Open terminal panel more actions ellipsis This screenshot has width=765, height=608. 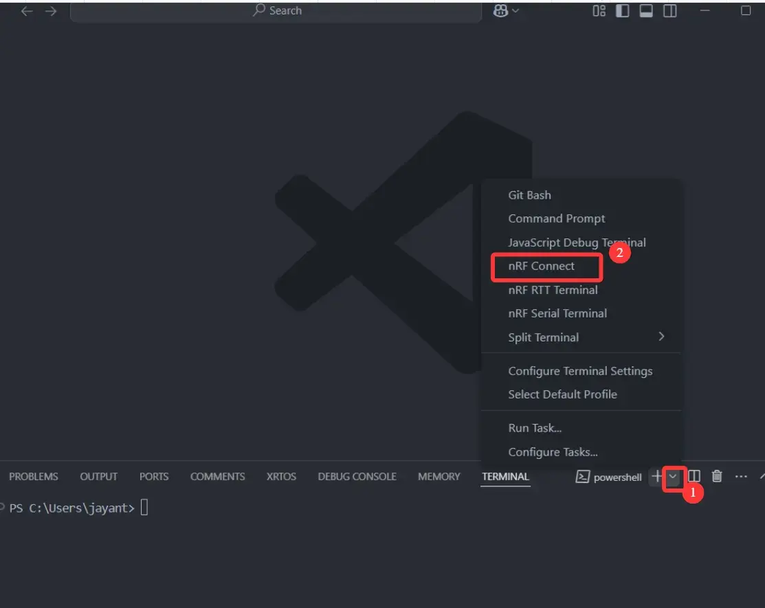tap(741, 476)
